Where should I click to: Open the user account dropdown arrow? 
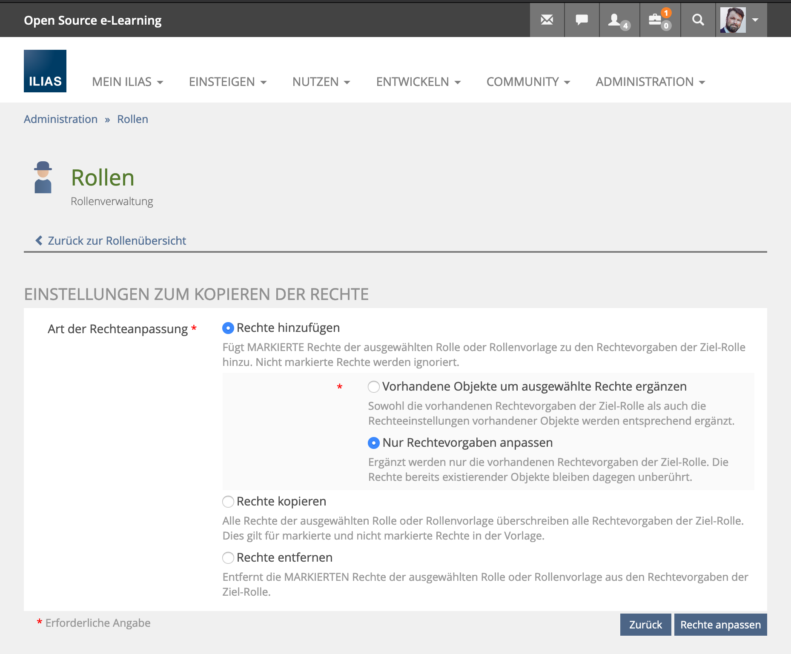755,20
